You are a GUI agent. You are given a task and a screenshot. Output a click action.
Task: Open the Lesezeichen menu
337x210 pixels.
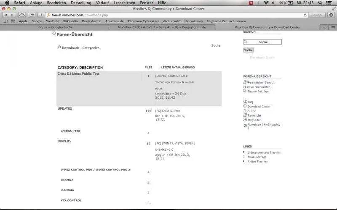click(x=124, y=3)
